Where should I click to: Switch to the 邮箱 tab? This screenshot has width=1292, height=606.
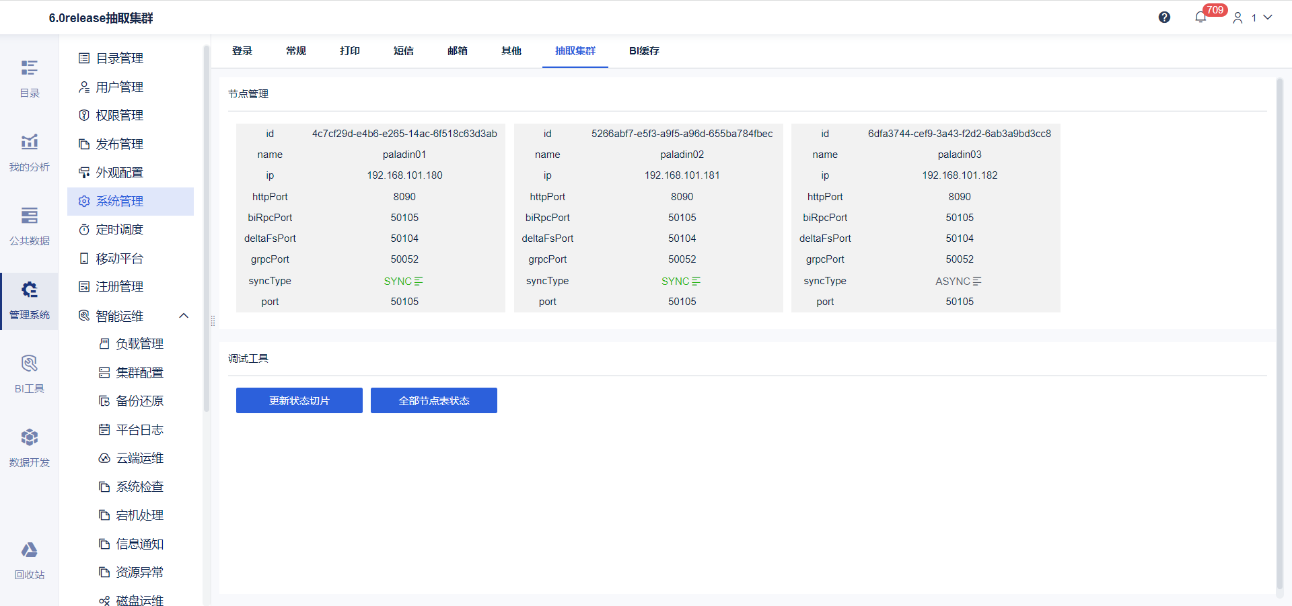tap(458, 51)
